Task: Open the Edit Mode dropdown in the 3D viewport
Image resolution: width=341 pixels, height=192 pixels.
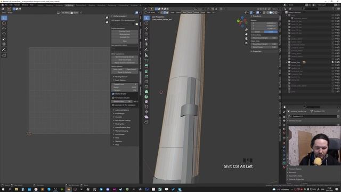Action: [152, 12]
